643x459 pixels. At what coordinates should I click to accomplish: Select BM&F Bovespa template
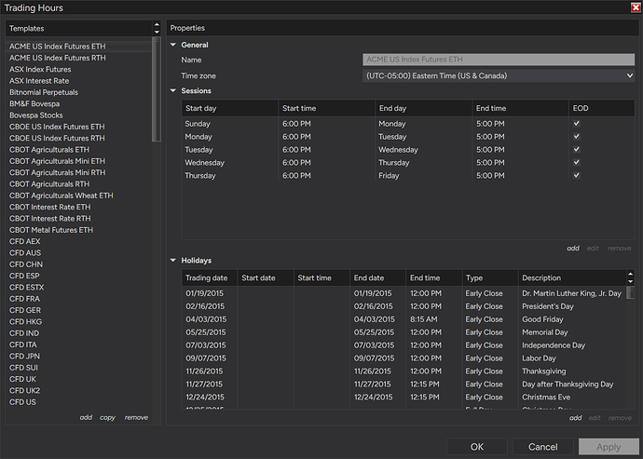tap(79, 103)
